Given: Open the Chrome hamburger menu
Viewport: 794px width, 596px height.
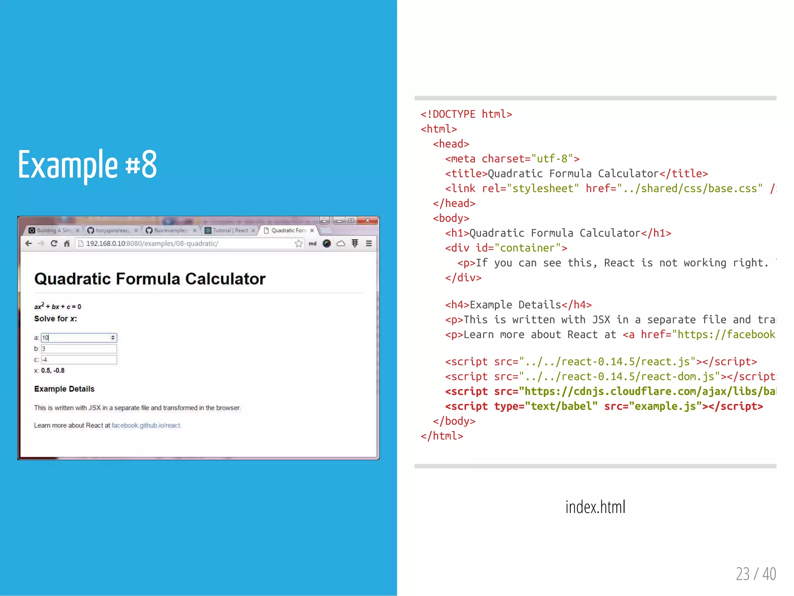Looking at the screenshot, I should [369, 244].
